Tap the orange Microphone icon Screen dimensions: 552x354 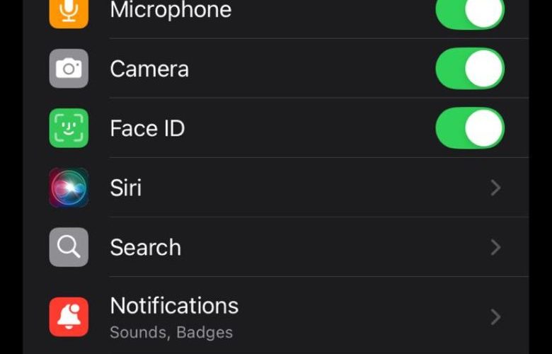pos(69,12)
